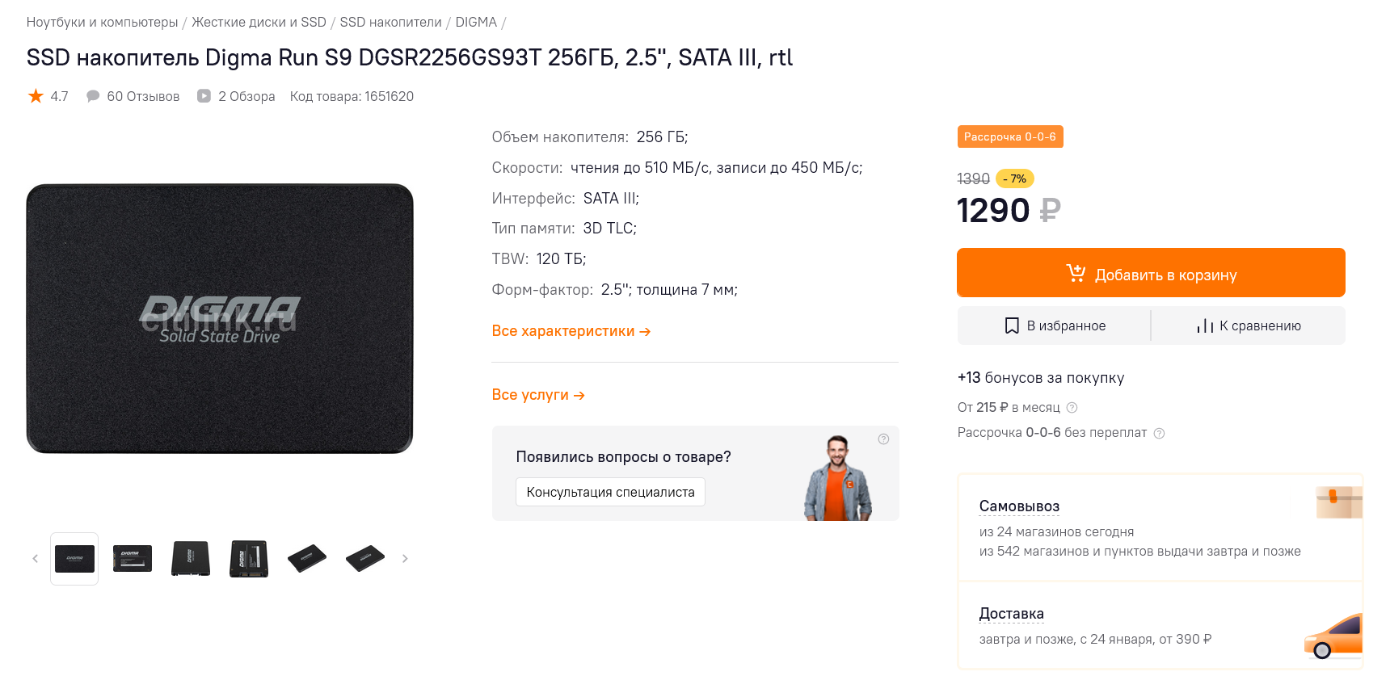
Task: Click info icon next to monthly payment
Action: point(1072,408)
